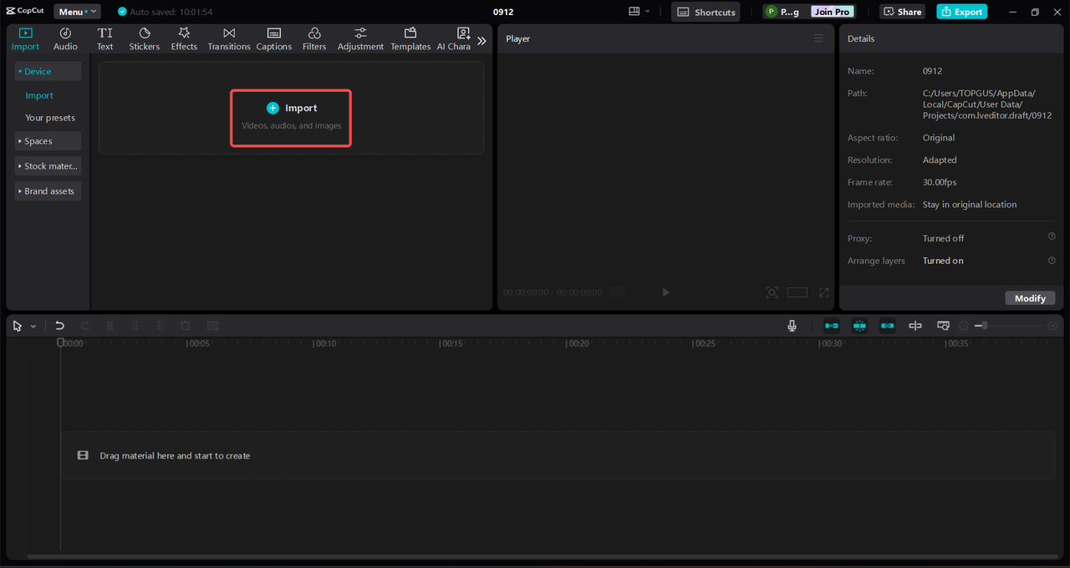The width and height of the screenshot is (1070, 568).
Task: Select Import under Device
Action: tap(39, 95)
